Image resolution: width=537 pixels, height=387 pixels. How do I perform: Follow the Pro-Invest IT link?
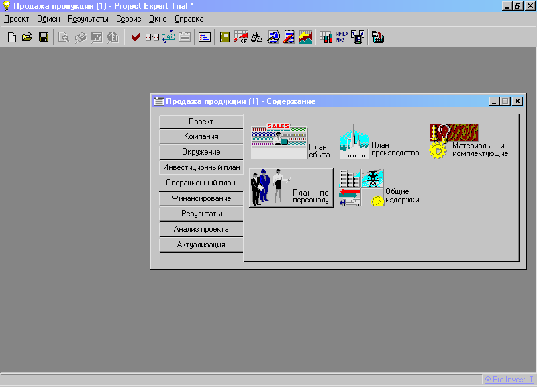pos(509,380)
